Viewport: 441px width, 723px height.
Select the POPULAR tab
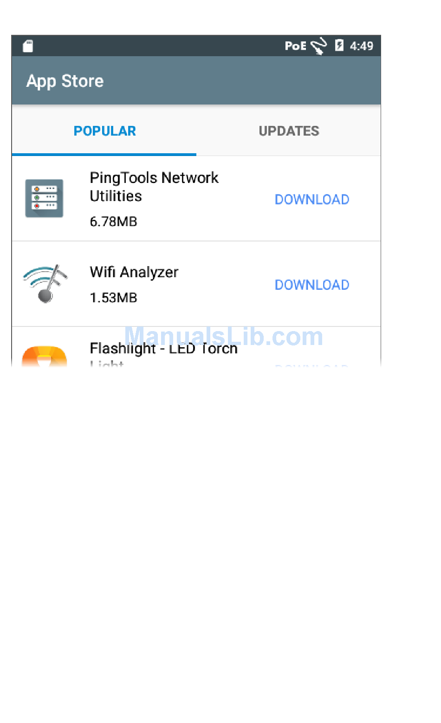104,131
